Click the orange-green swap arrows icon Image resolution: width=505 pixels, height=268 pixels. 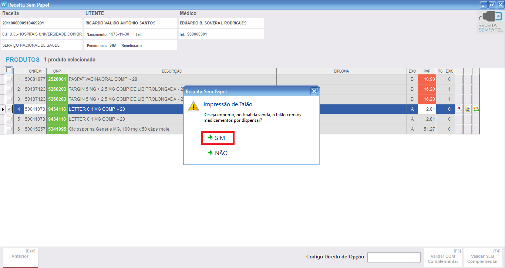point(476,109)
